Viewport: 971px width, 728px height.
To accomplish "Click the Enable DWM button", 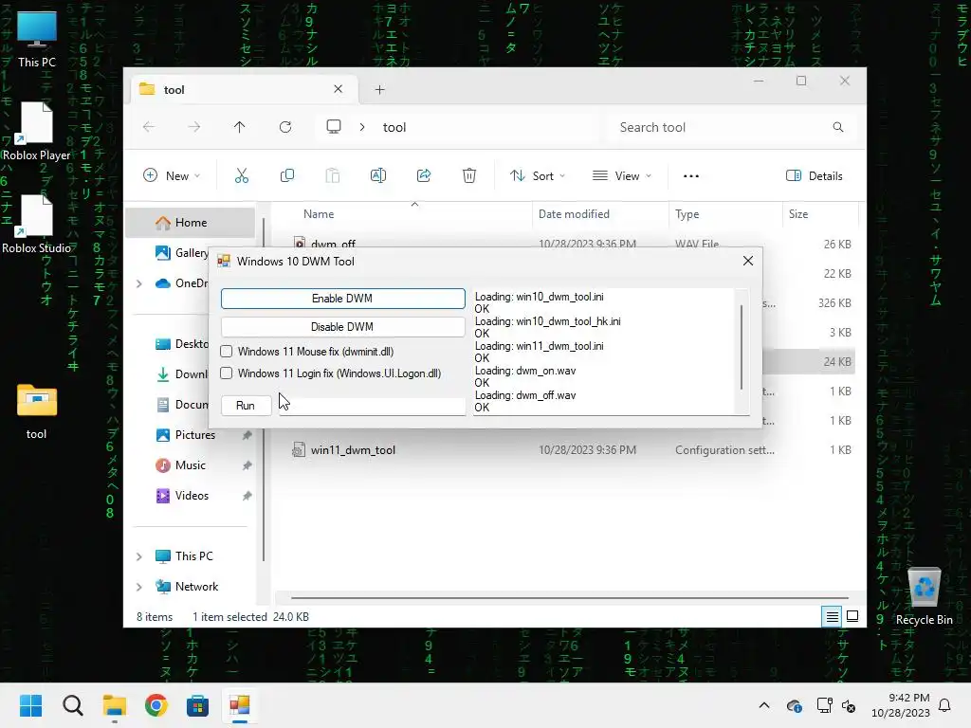I will [x=342, y=299].
